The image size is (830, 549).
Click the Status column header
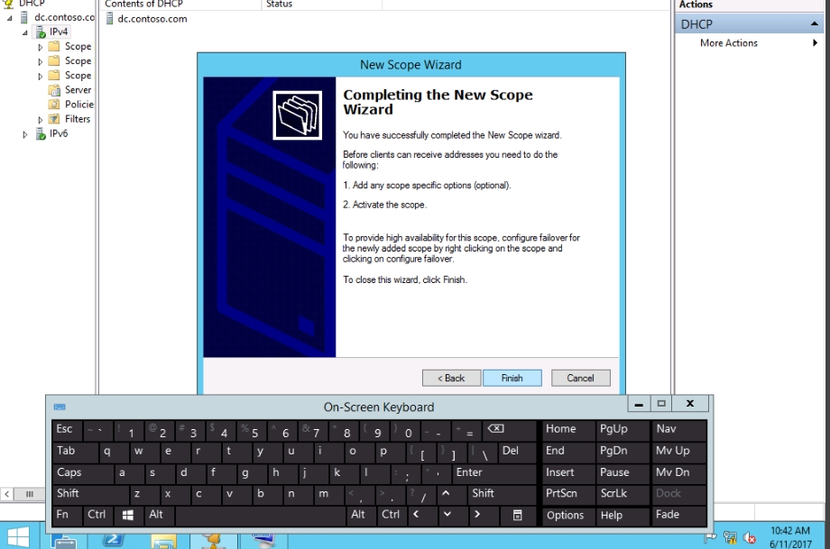pos(321,5)
